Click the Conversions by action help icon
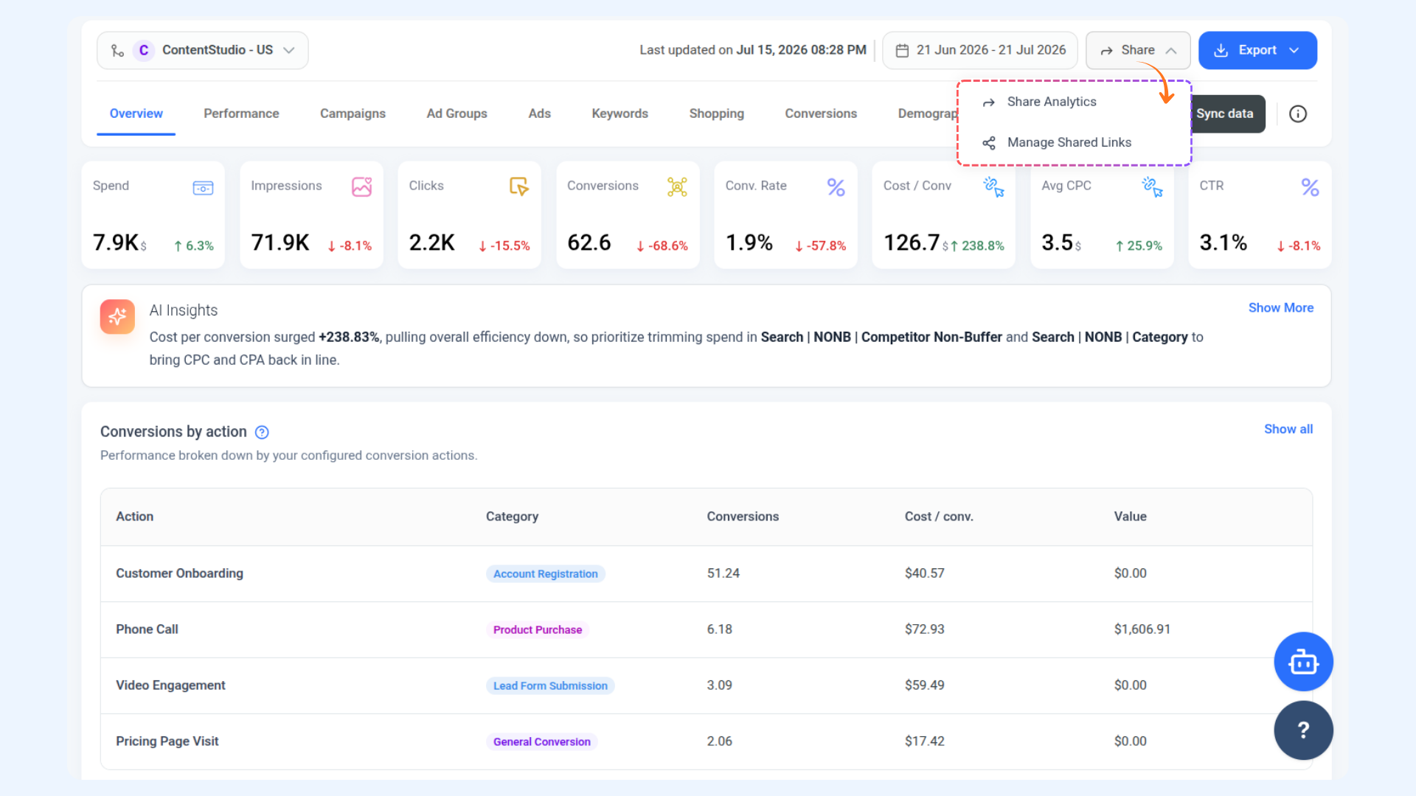 [x=262, y=432]
